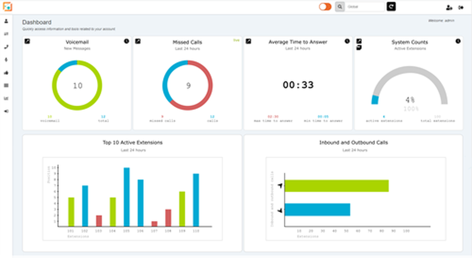Open the list bars icon in the sidebar
472x258 pixels.
tap(6, 86)
